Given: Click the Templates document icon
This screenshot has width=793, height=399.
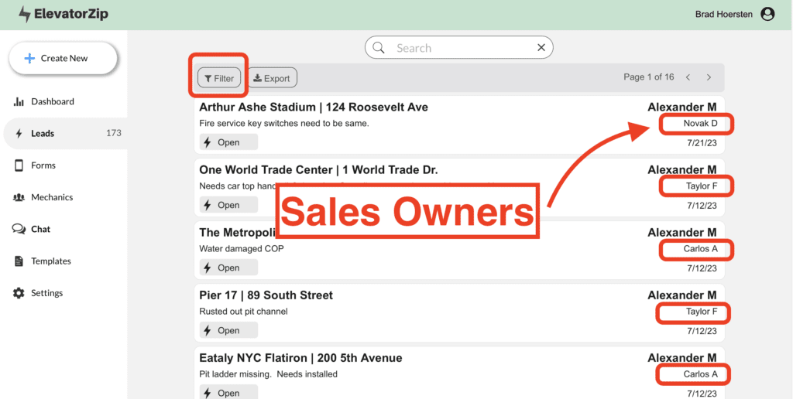Looking at the screenshot, I should click(x=19, y=261).
